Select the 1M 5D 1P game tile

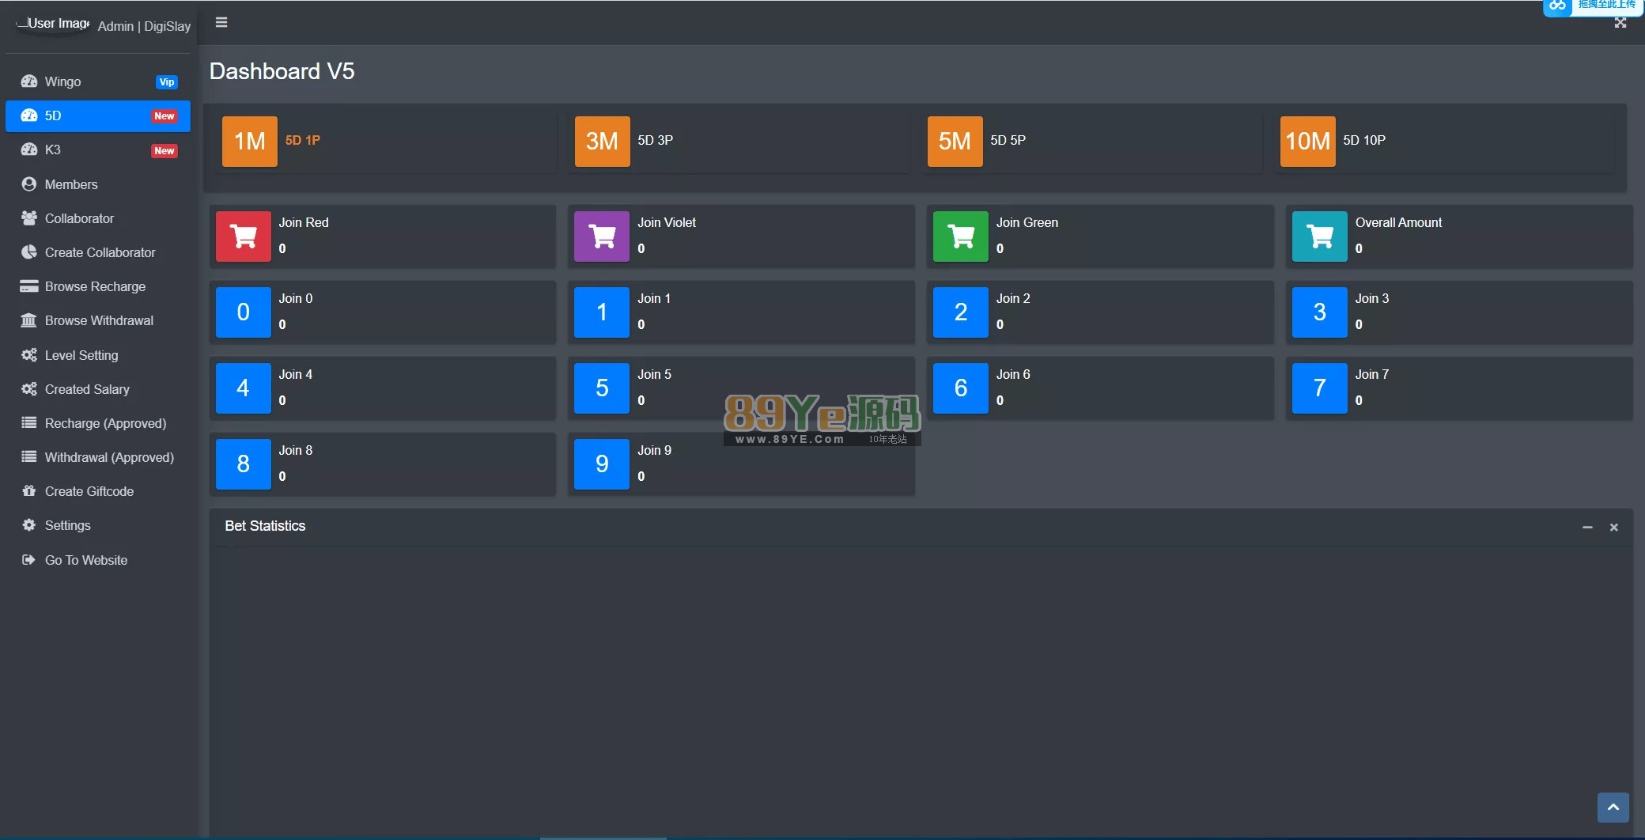point(250,142)
